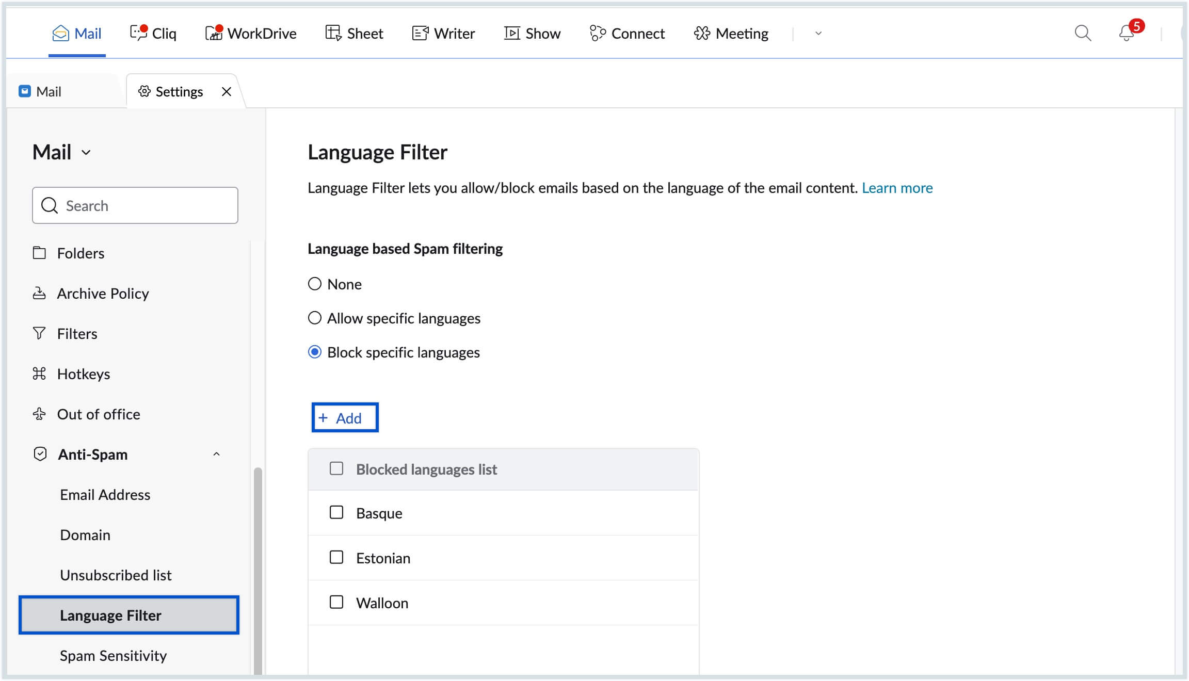Open the Cliq chat app

153,34
